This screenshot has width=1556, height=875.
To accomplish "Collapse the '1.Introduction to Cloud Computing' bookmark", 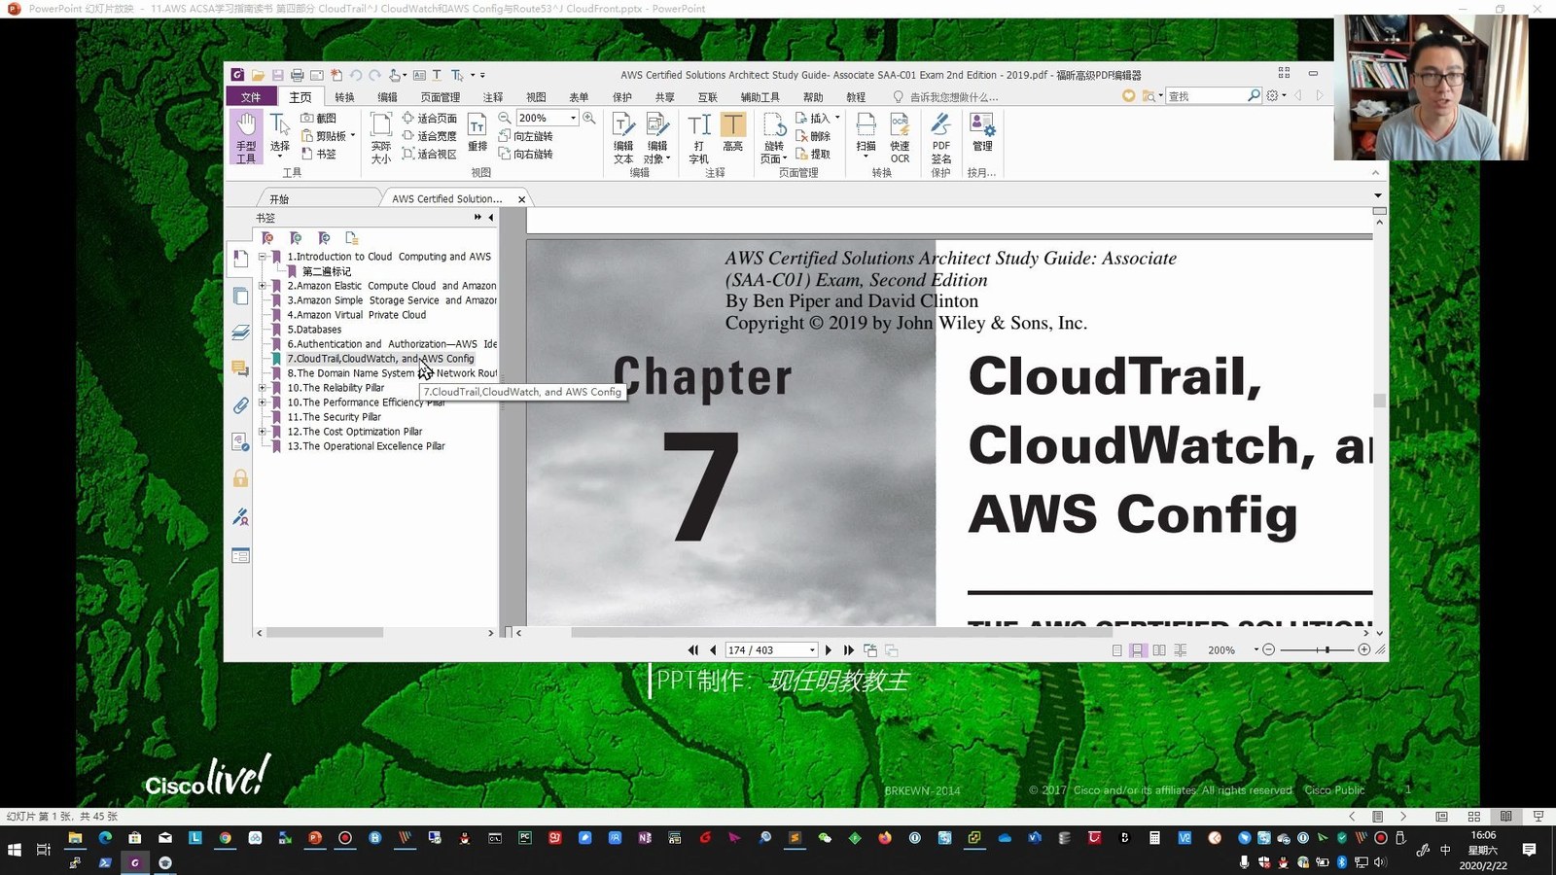I will [x=262, y=257].
